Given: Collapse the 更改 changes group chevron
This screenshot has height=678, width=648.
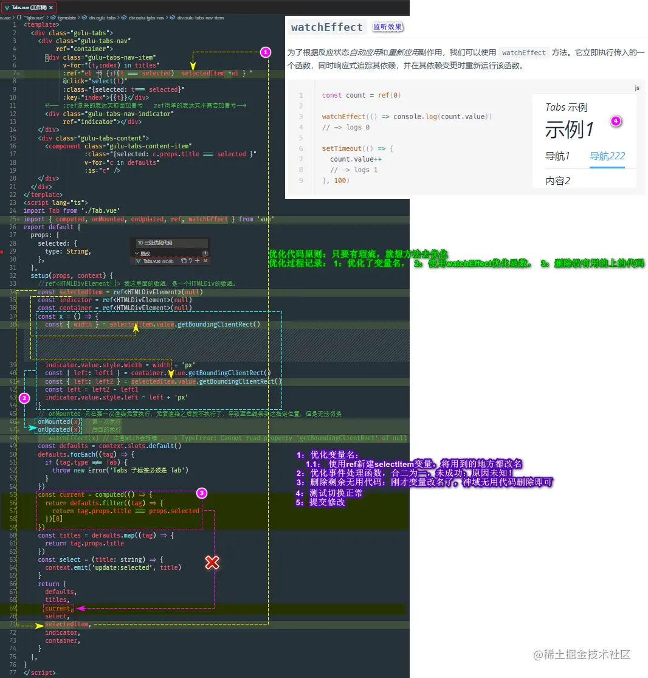Looking at the screenshot, I should point(137,254).
